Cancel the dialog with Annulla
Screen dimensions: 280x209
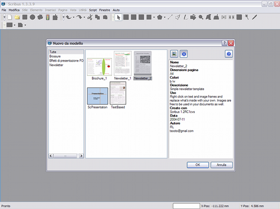coord(222,165)
